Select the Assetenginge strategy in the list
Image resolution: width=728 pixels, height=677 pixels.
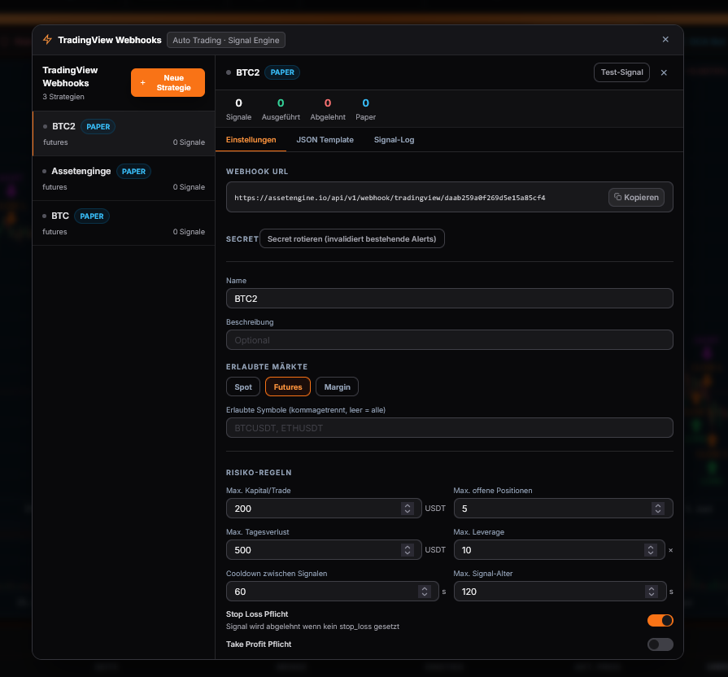(x=124, y=178)
